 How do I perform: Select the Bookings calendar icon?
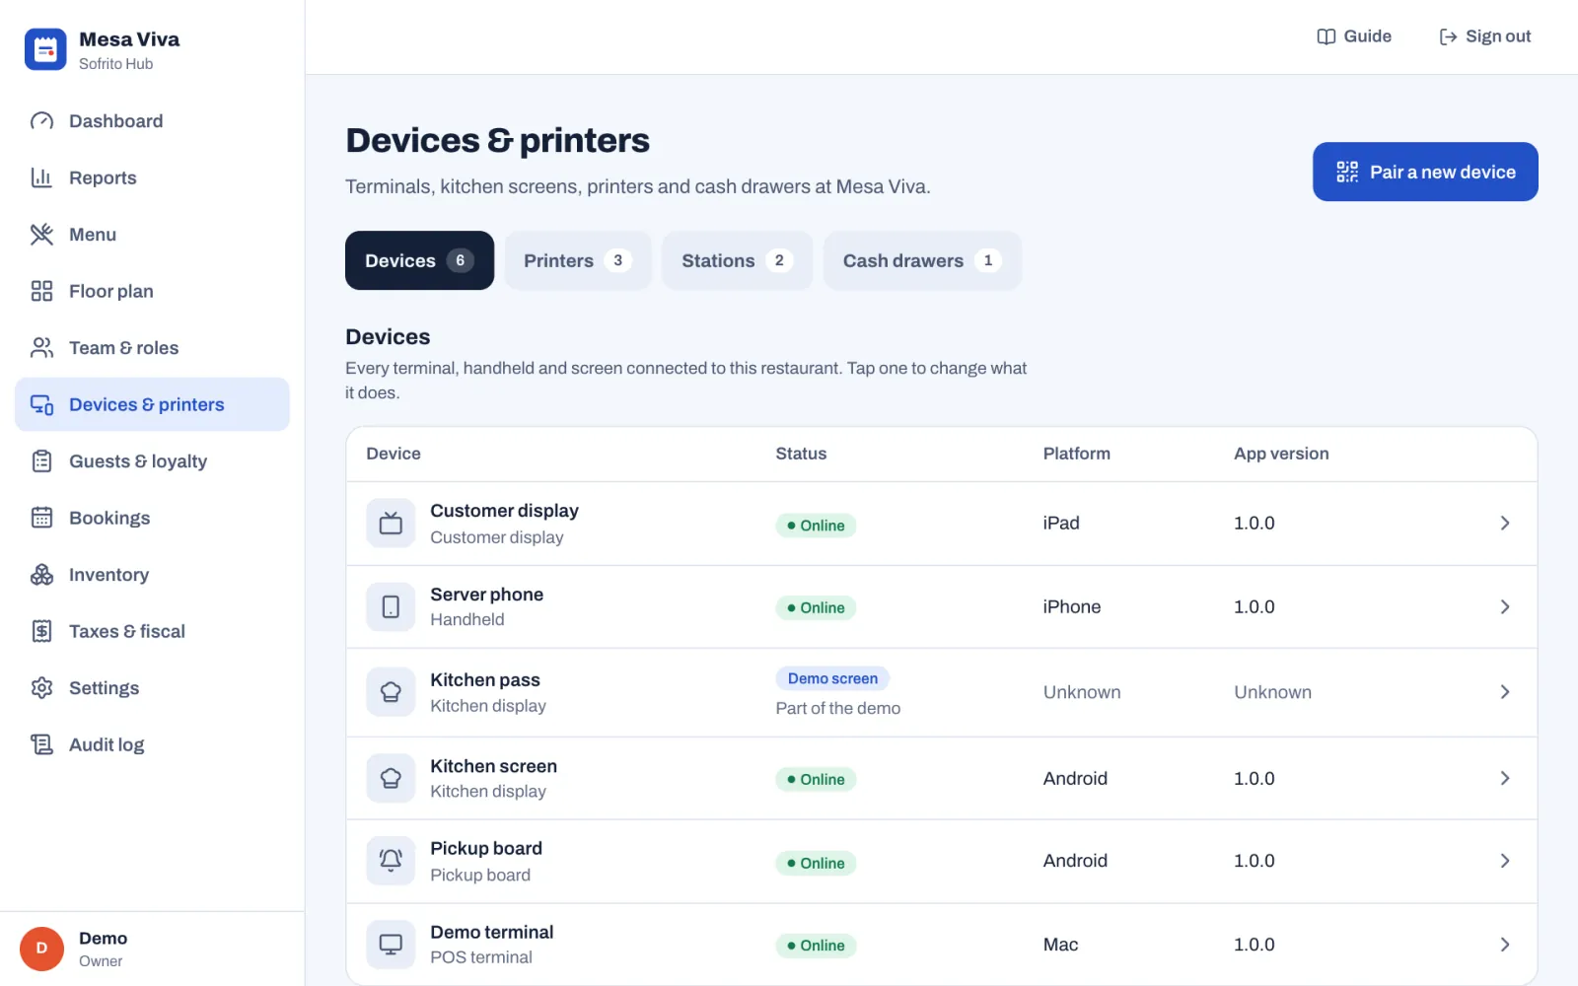pyautogui.click(x=41, y=518)
